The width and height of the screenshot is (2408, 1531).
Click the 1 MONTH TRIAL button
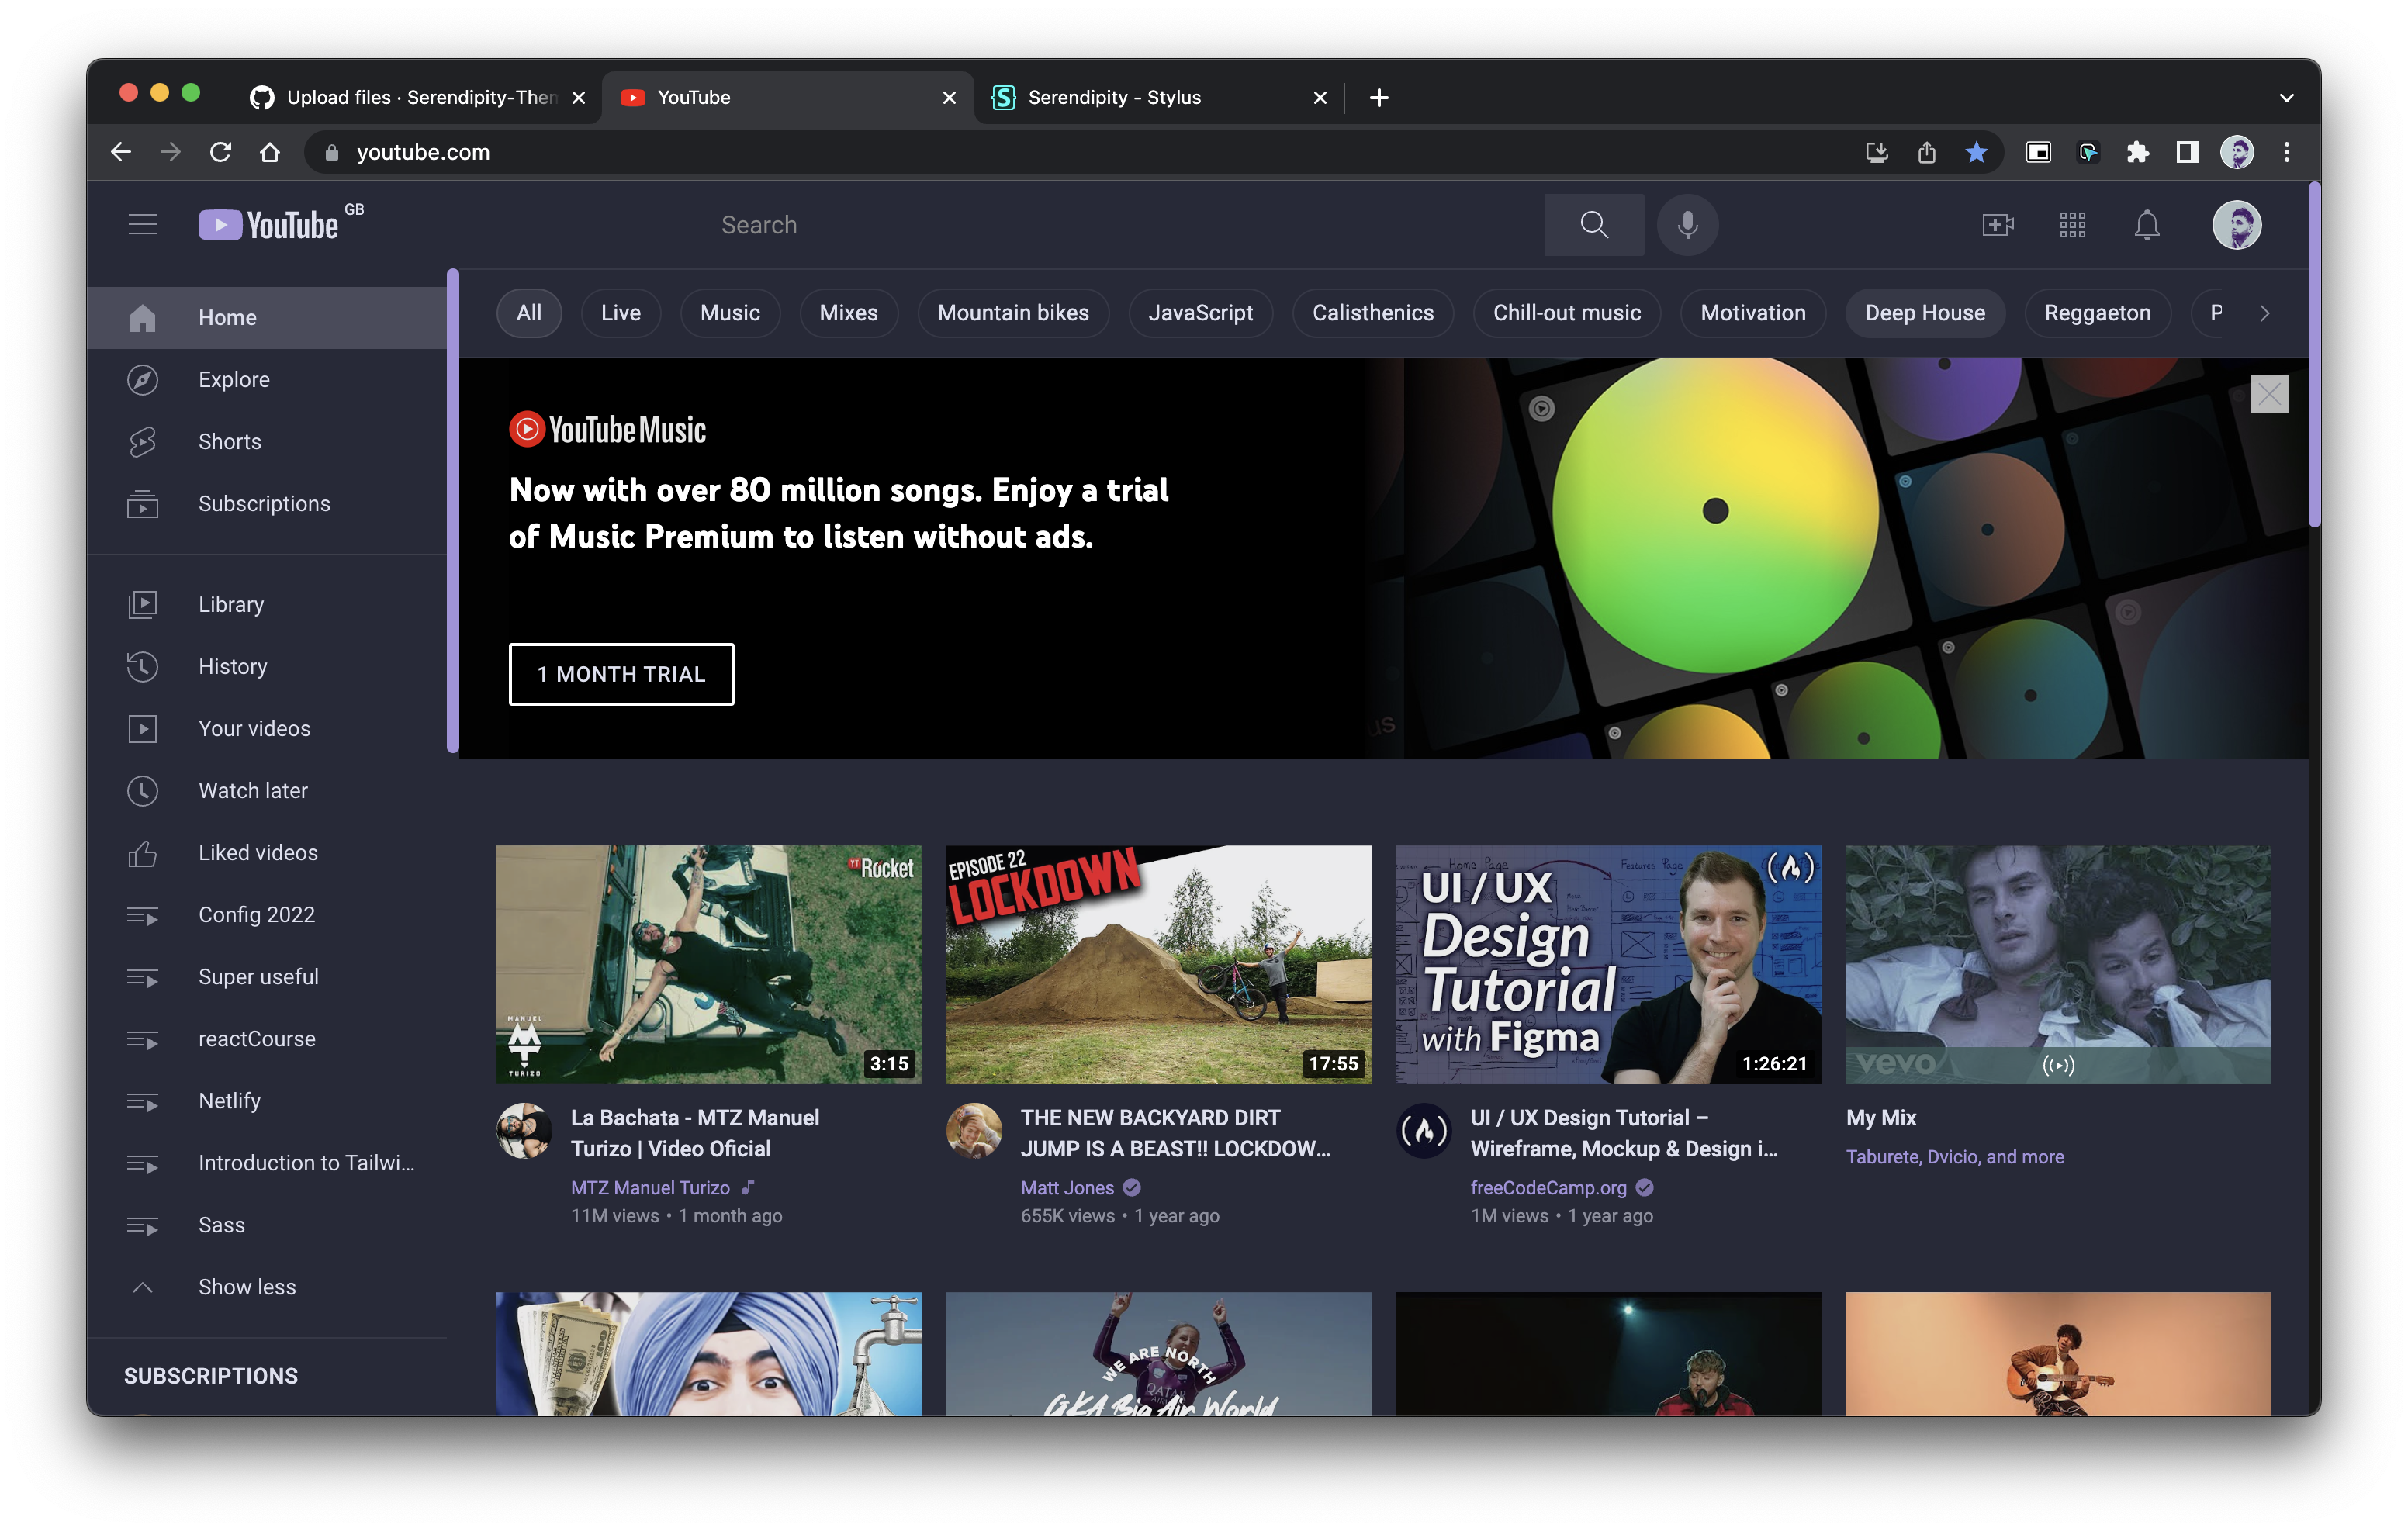(x=621, y=674)
